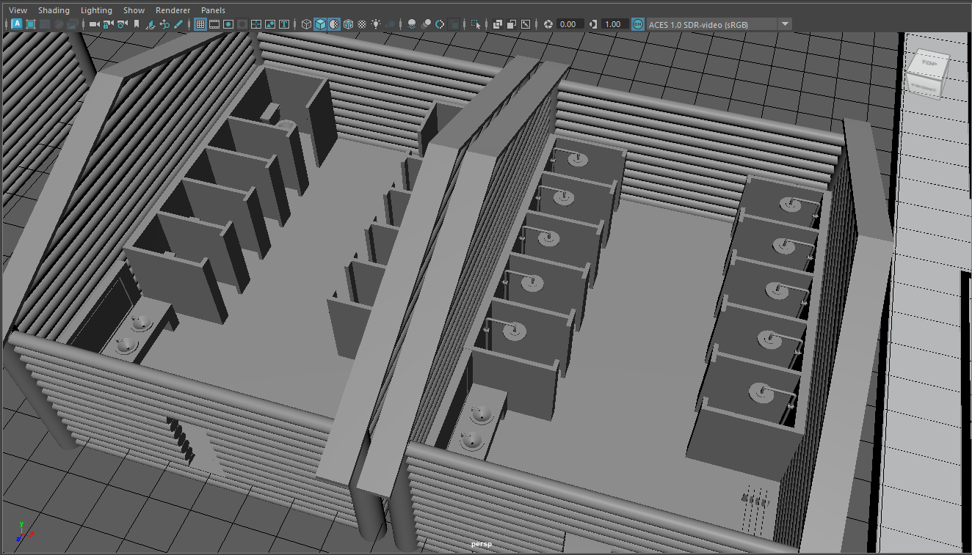
Task: Click the camera Bookmarks icon
Action: pyautogui.click(x=137, y=24)
